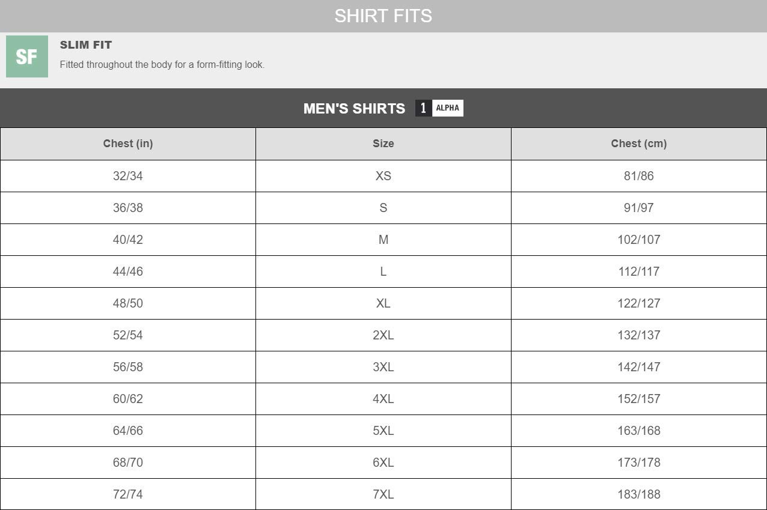Image resolution: width=767 pixels, height=510 pixels.
Task: Click the Chest (in) column header
Action: [128, 144]
